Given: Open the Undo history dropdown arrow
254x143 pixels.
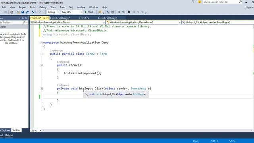Looking at the screenshot, I should [37, 12].
